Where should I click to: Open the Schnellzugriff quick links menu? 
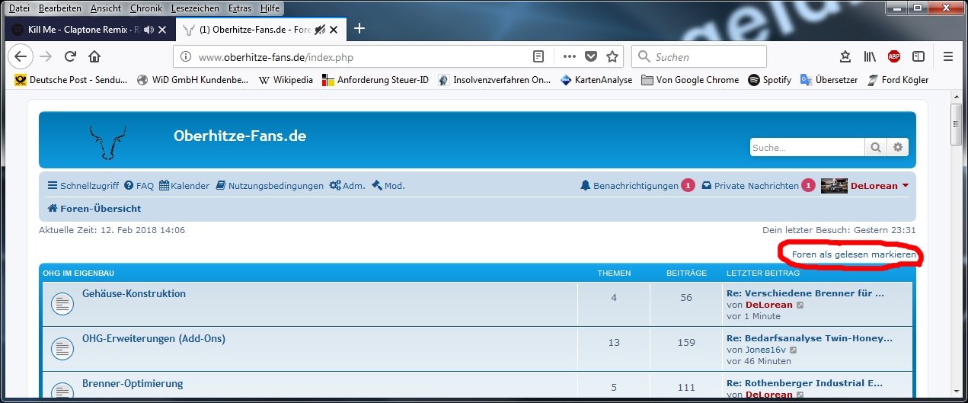point(83,186)
